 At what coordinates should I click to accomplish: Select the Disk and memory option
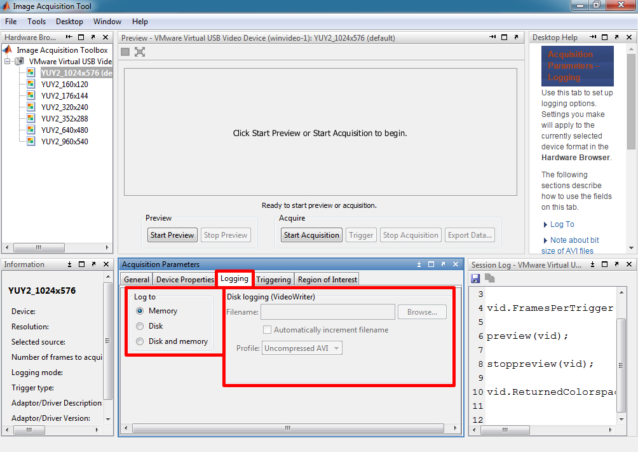click(x=140, y=341)
